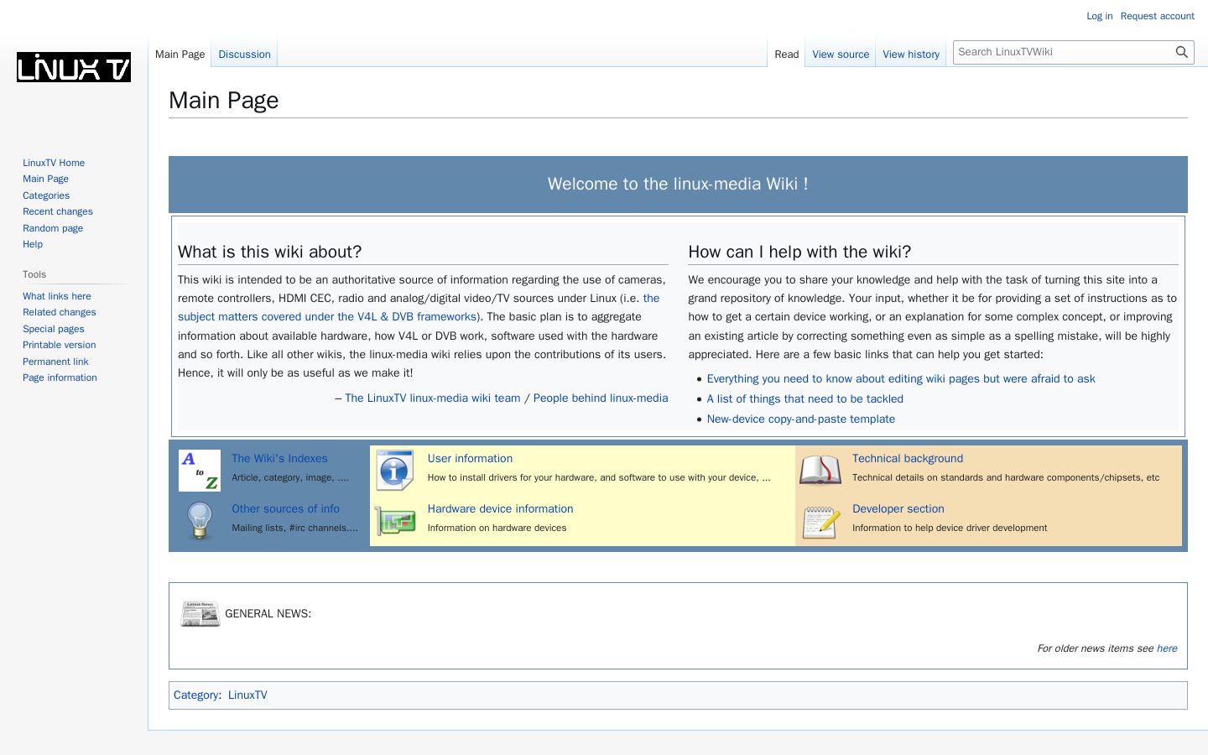Click the search magnifier icon
The image size is (1208, 755).
[1181, 52]
